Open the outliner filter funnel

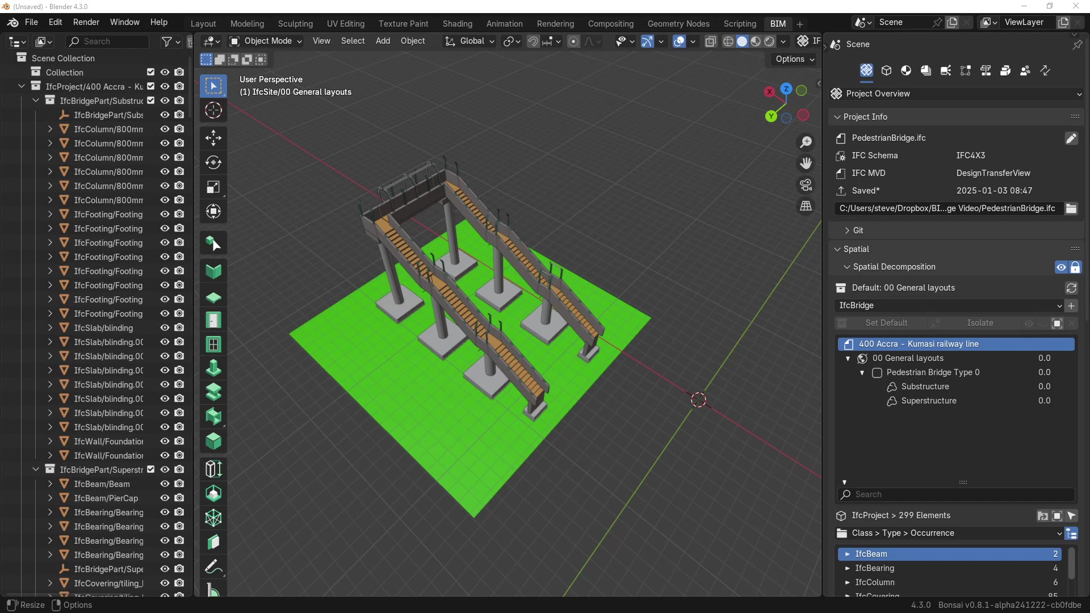[167, 41]
